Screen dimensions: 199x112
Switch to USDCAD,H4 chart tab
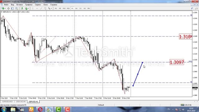pos(21,102)
